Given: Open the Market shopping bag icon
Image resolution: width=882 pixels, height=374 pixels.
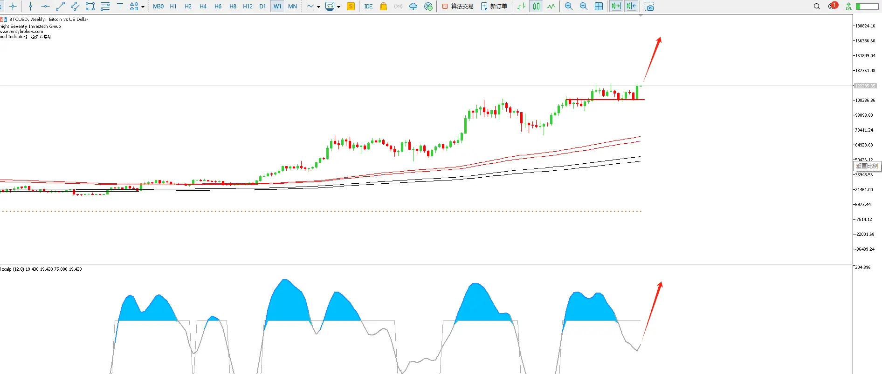Looking at the screenshot, I should 383,7.
